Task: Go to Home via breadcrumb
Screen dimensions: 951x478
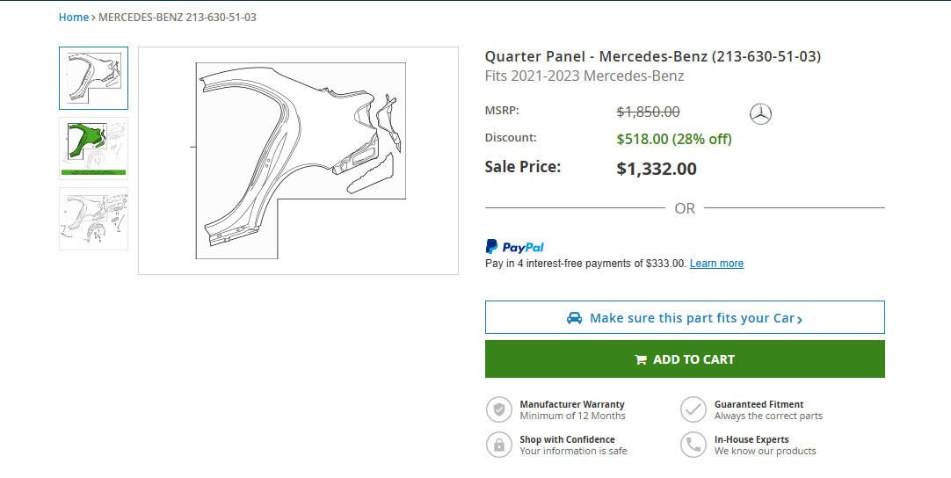Action: (x=74, y=17)
